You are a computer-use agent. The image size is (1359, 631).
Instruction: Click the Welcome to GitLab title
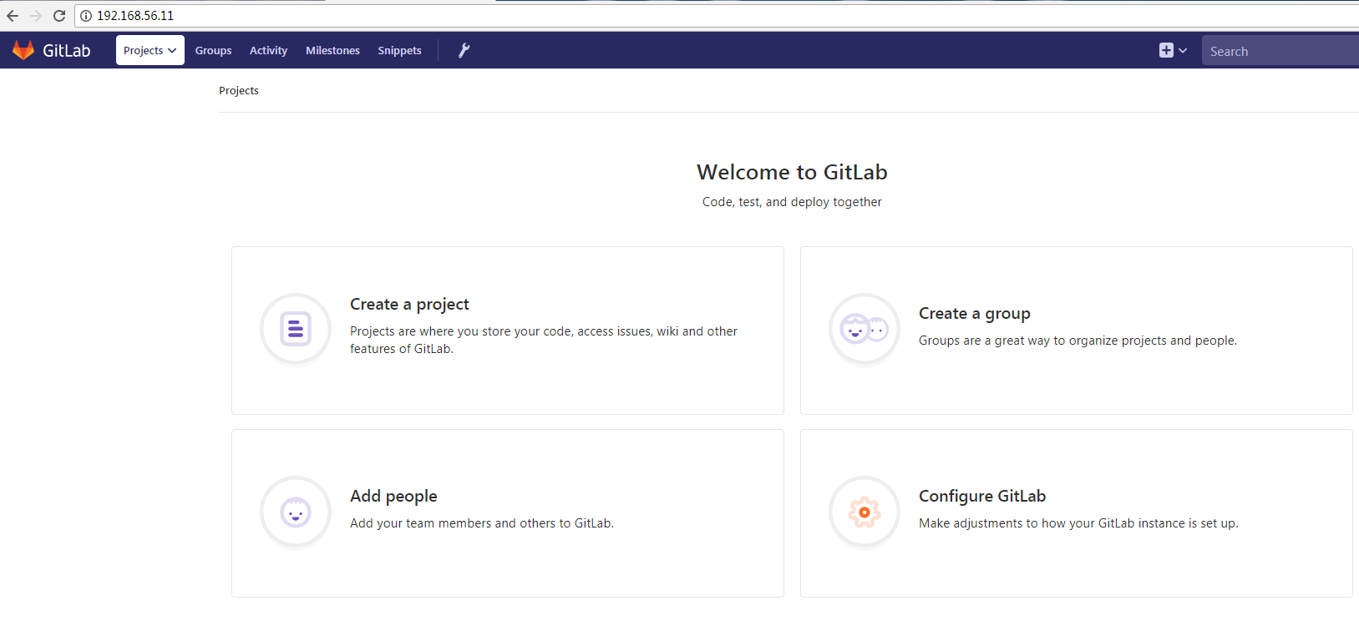pos(792,172)
